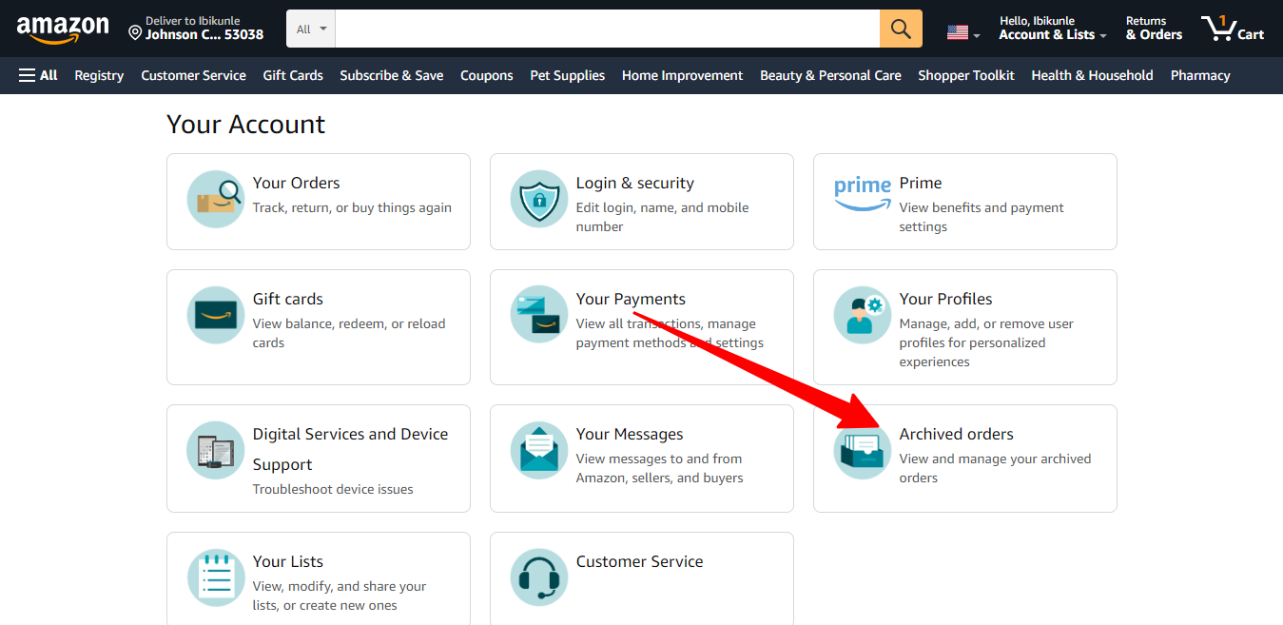Open the Your Lists title
This screenshot has height=625, width=1283.
[x=288, y=561]
